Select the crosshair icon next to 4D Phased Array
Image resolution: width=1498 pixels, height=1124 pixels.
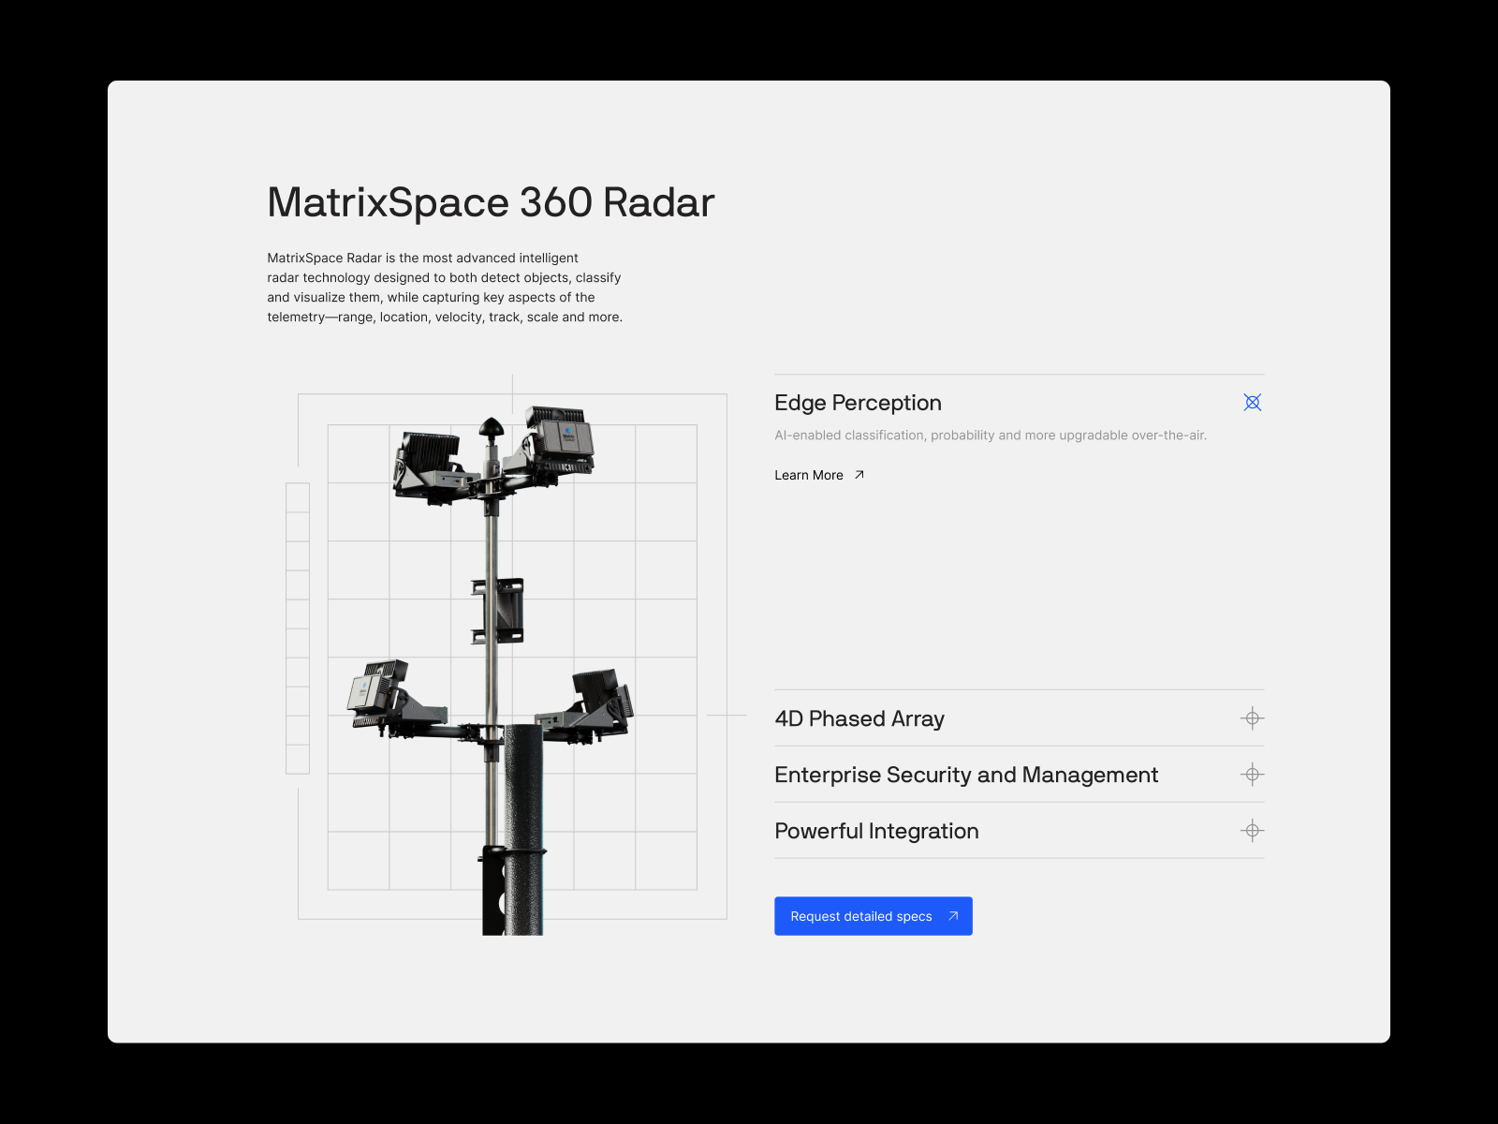[1252, 717]
